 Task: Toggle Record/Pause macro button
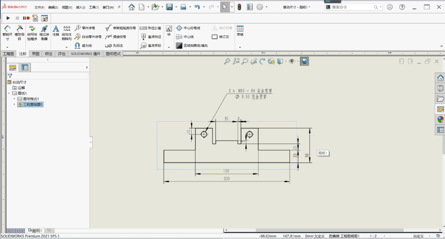pyautogui.click(x=26, y=18)
